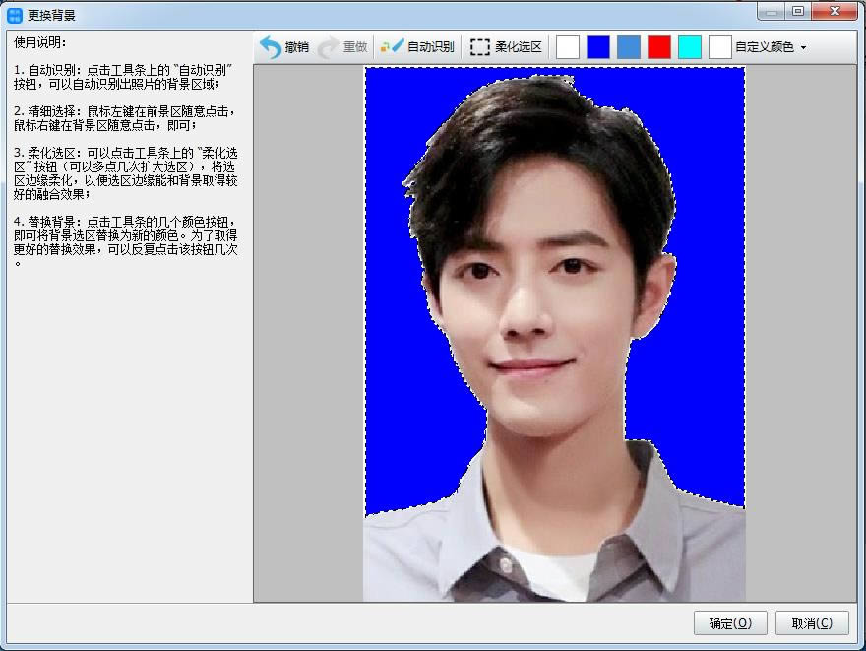Click the auto-recognize brush icon
Screen dimensions: 866x651
tap(392, 46)
